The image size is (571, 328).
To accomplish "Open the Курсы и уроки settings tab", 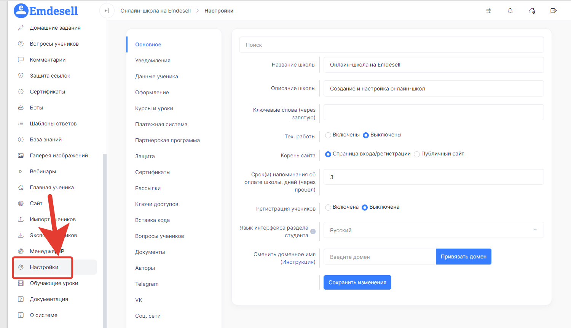I will pos(154,108).
